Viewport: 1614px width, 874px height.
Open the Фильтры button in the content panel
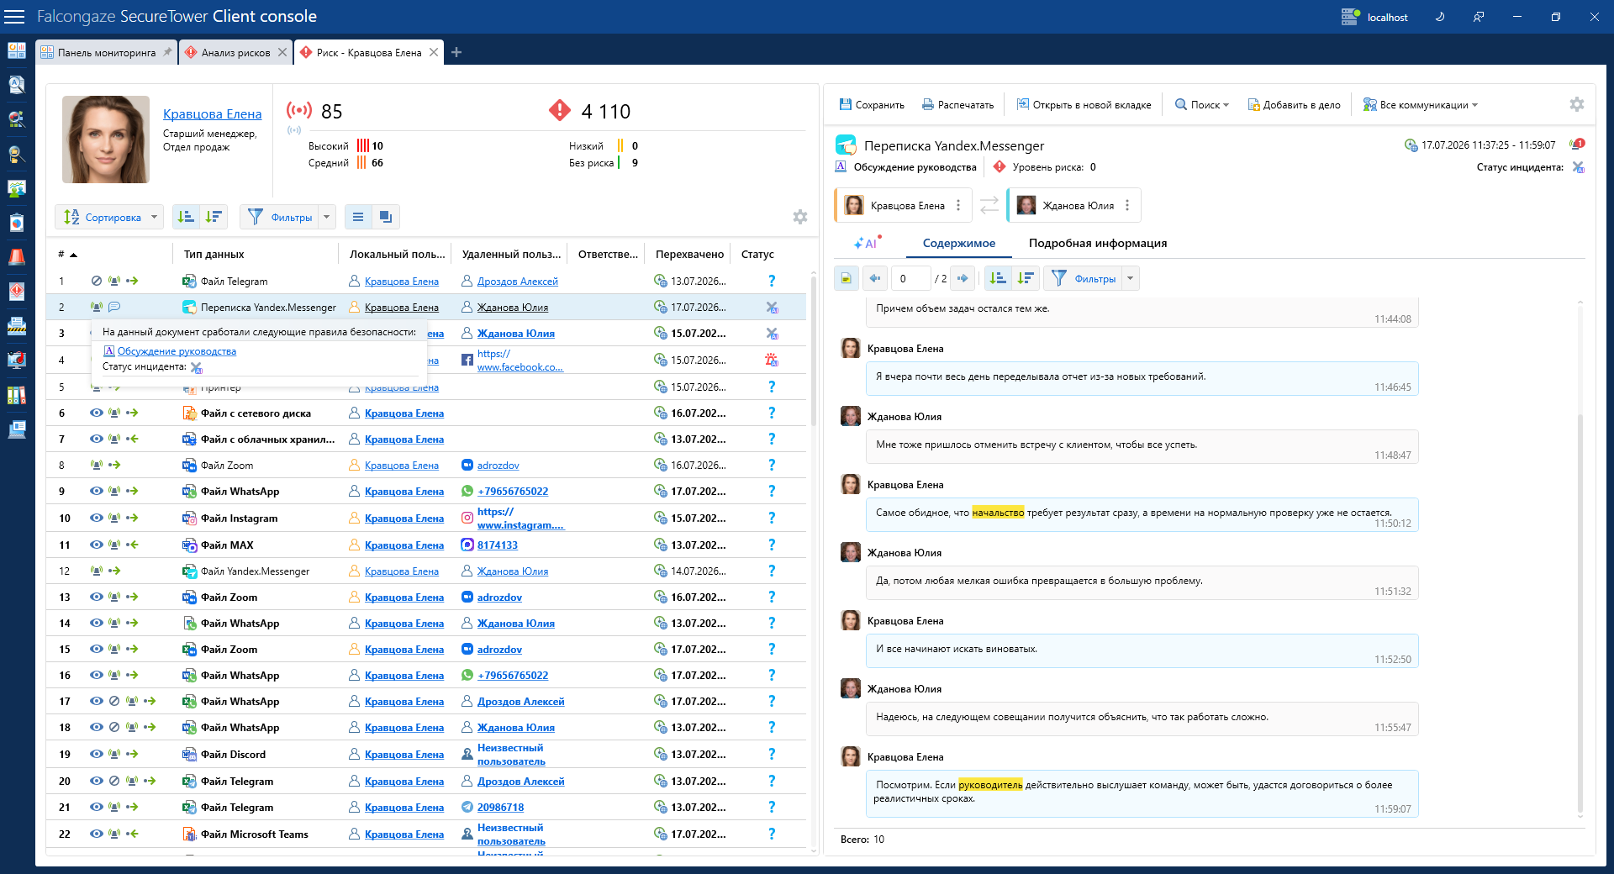point(1084,278)
